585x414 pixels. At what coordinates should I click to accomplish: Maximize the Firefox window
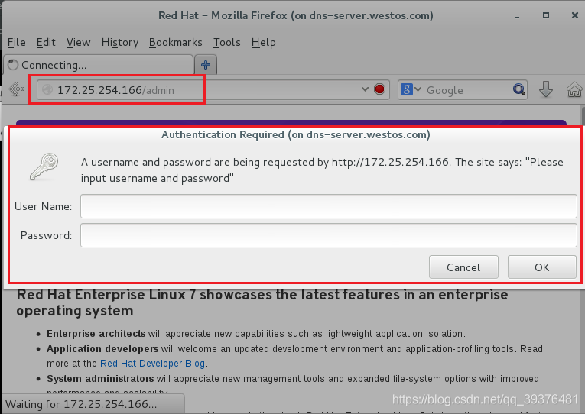546,15
